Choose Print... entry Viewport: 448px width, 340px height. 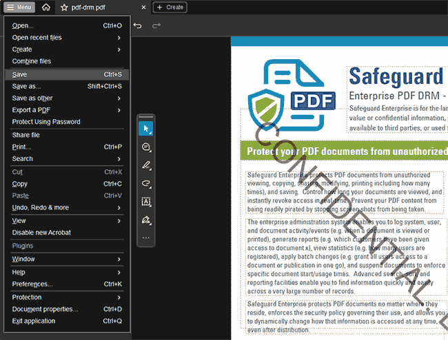pyautogui.click(x=67, y=147)
